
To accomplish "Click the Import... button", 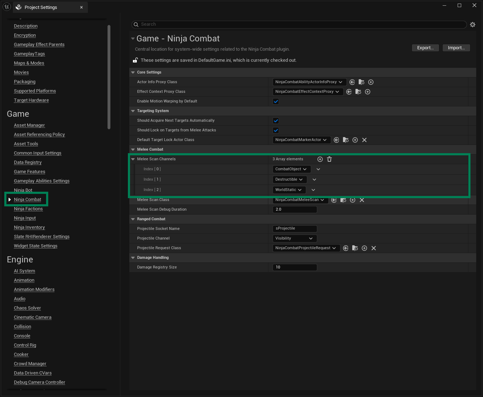I will [x=456, y=48].
